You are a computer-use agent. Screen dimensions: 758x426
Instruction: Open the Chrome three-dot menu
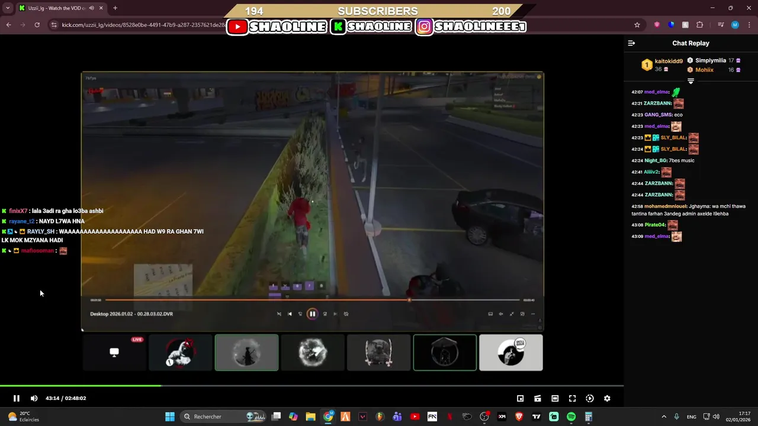[749, 25]
